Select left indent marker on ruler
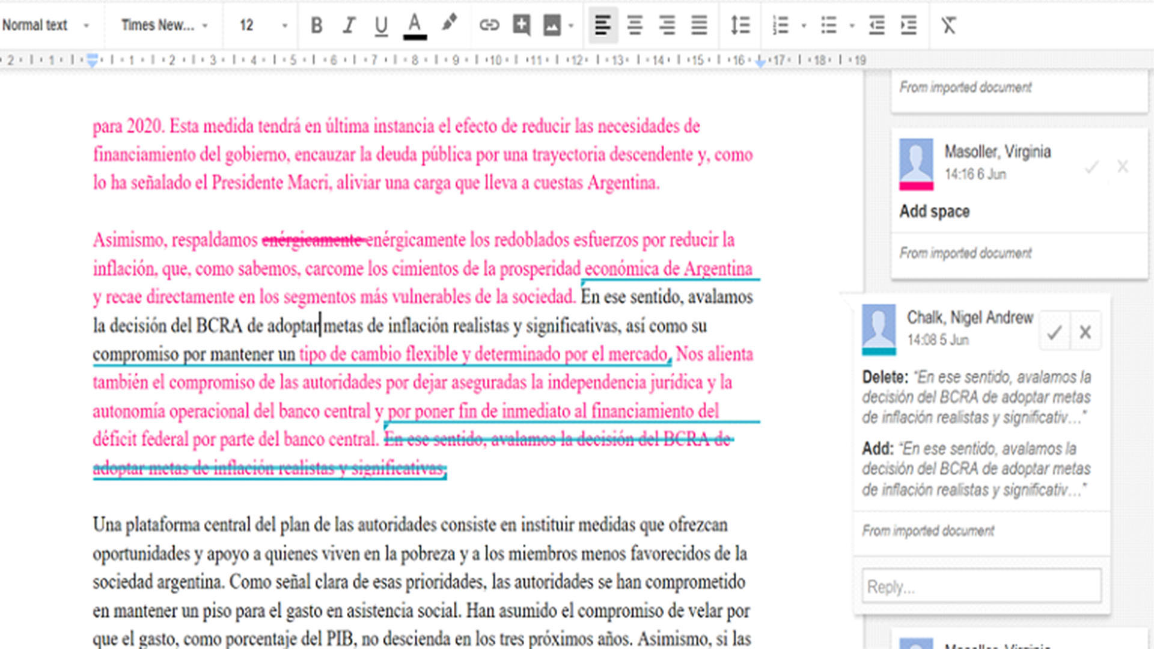Viewport: 1154px width, 649px height. [x=92, y=60]
